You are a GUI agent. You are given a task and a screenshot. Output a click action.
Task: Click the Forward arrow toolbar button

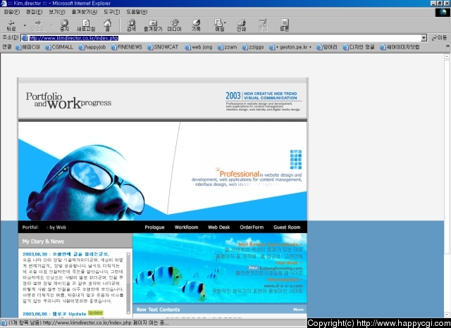point(38,25)
